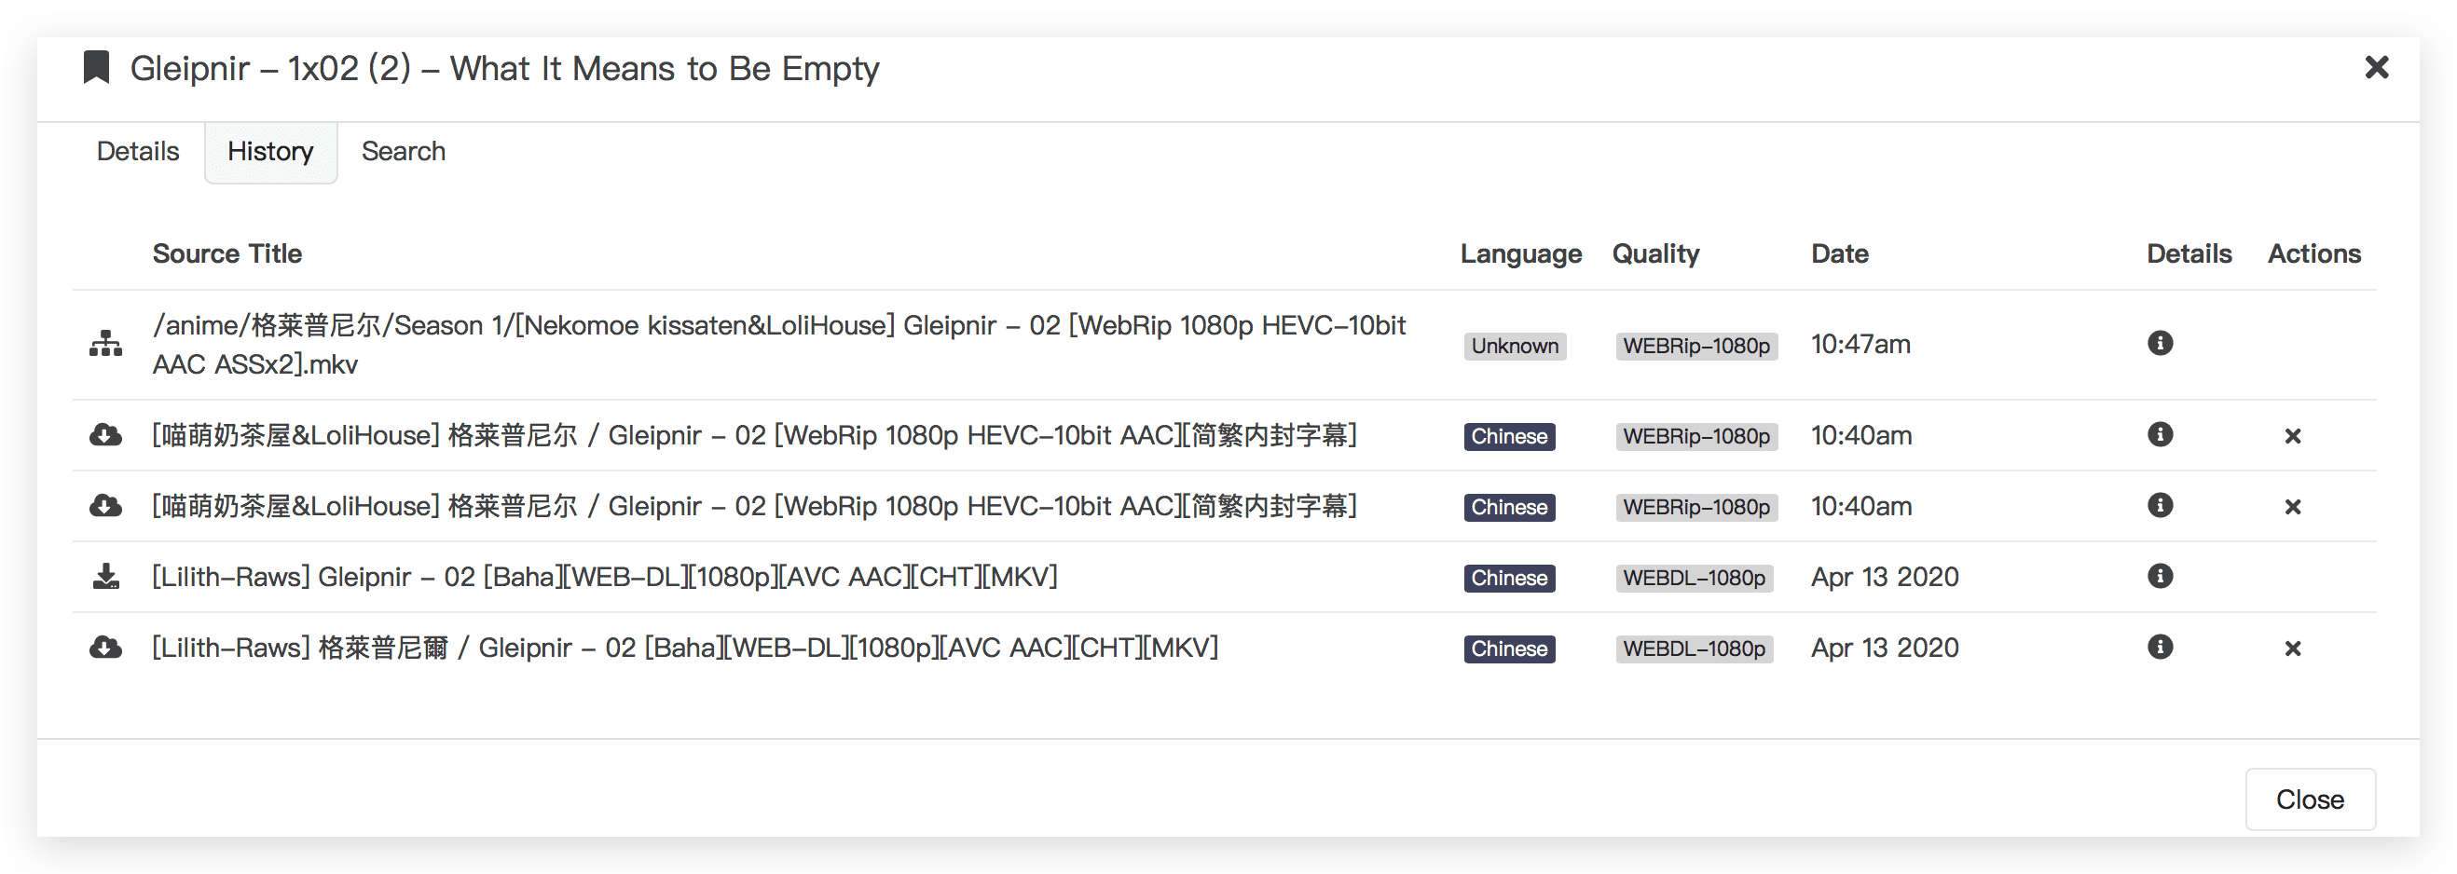This screenshot has width=2457, height=874.
Task: Click the WEBRip-1080p badge in the 10:47am row
Action: coord(1695,345)
